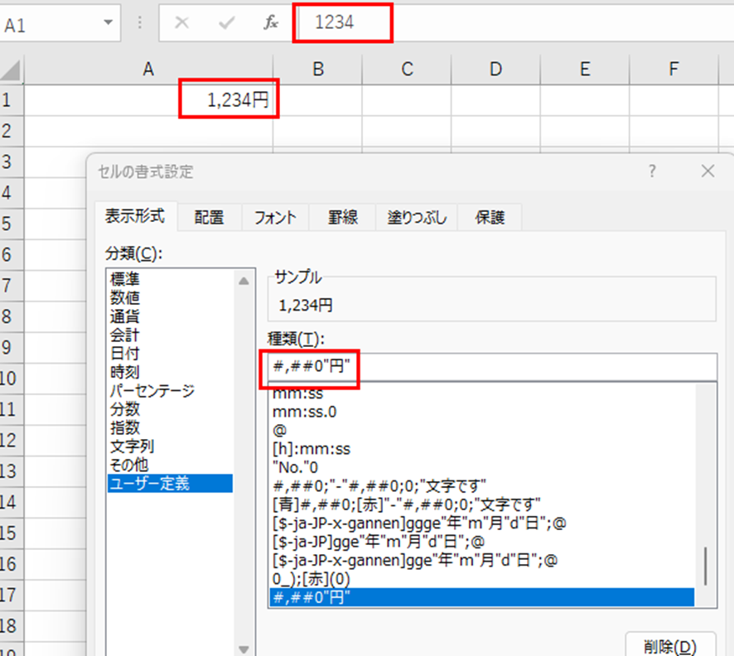This screenshot has width=734, height=656.
Task: Open the fx Insert Function dialog
Action: tap(271, 23)
